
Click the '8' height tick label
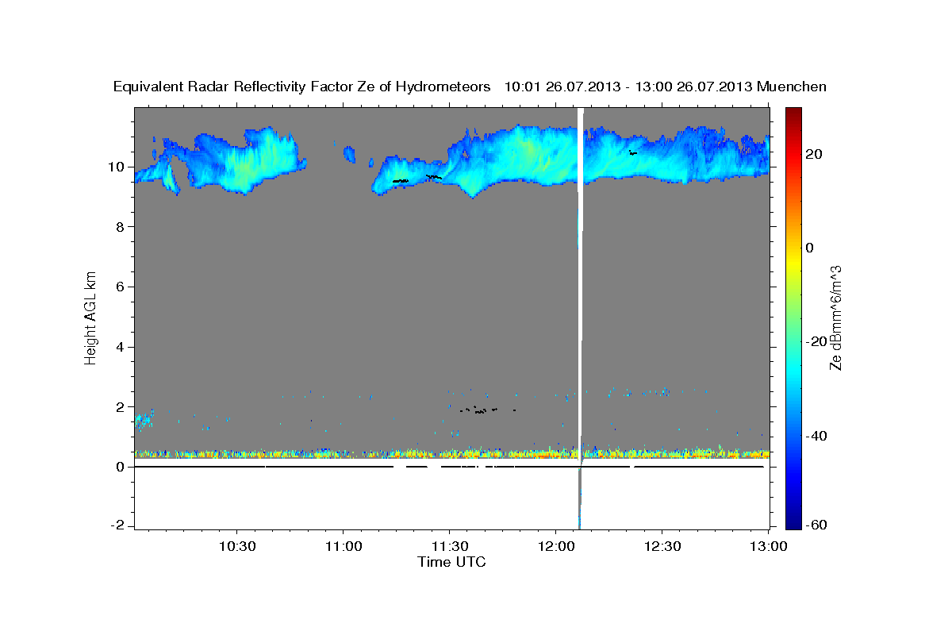(x=121, y=227)
